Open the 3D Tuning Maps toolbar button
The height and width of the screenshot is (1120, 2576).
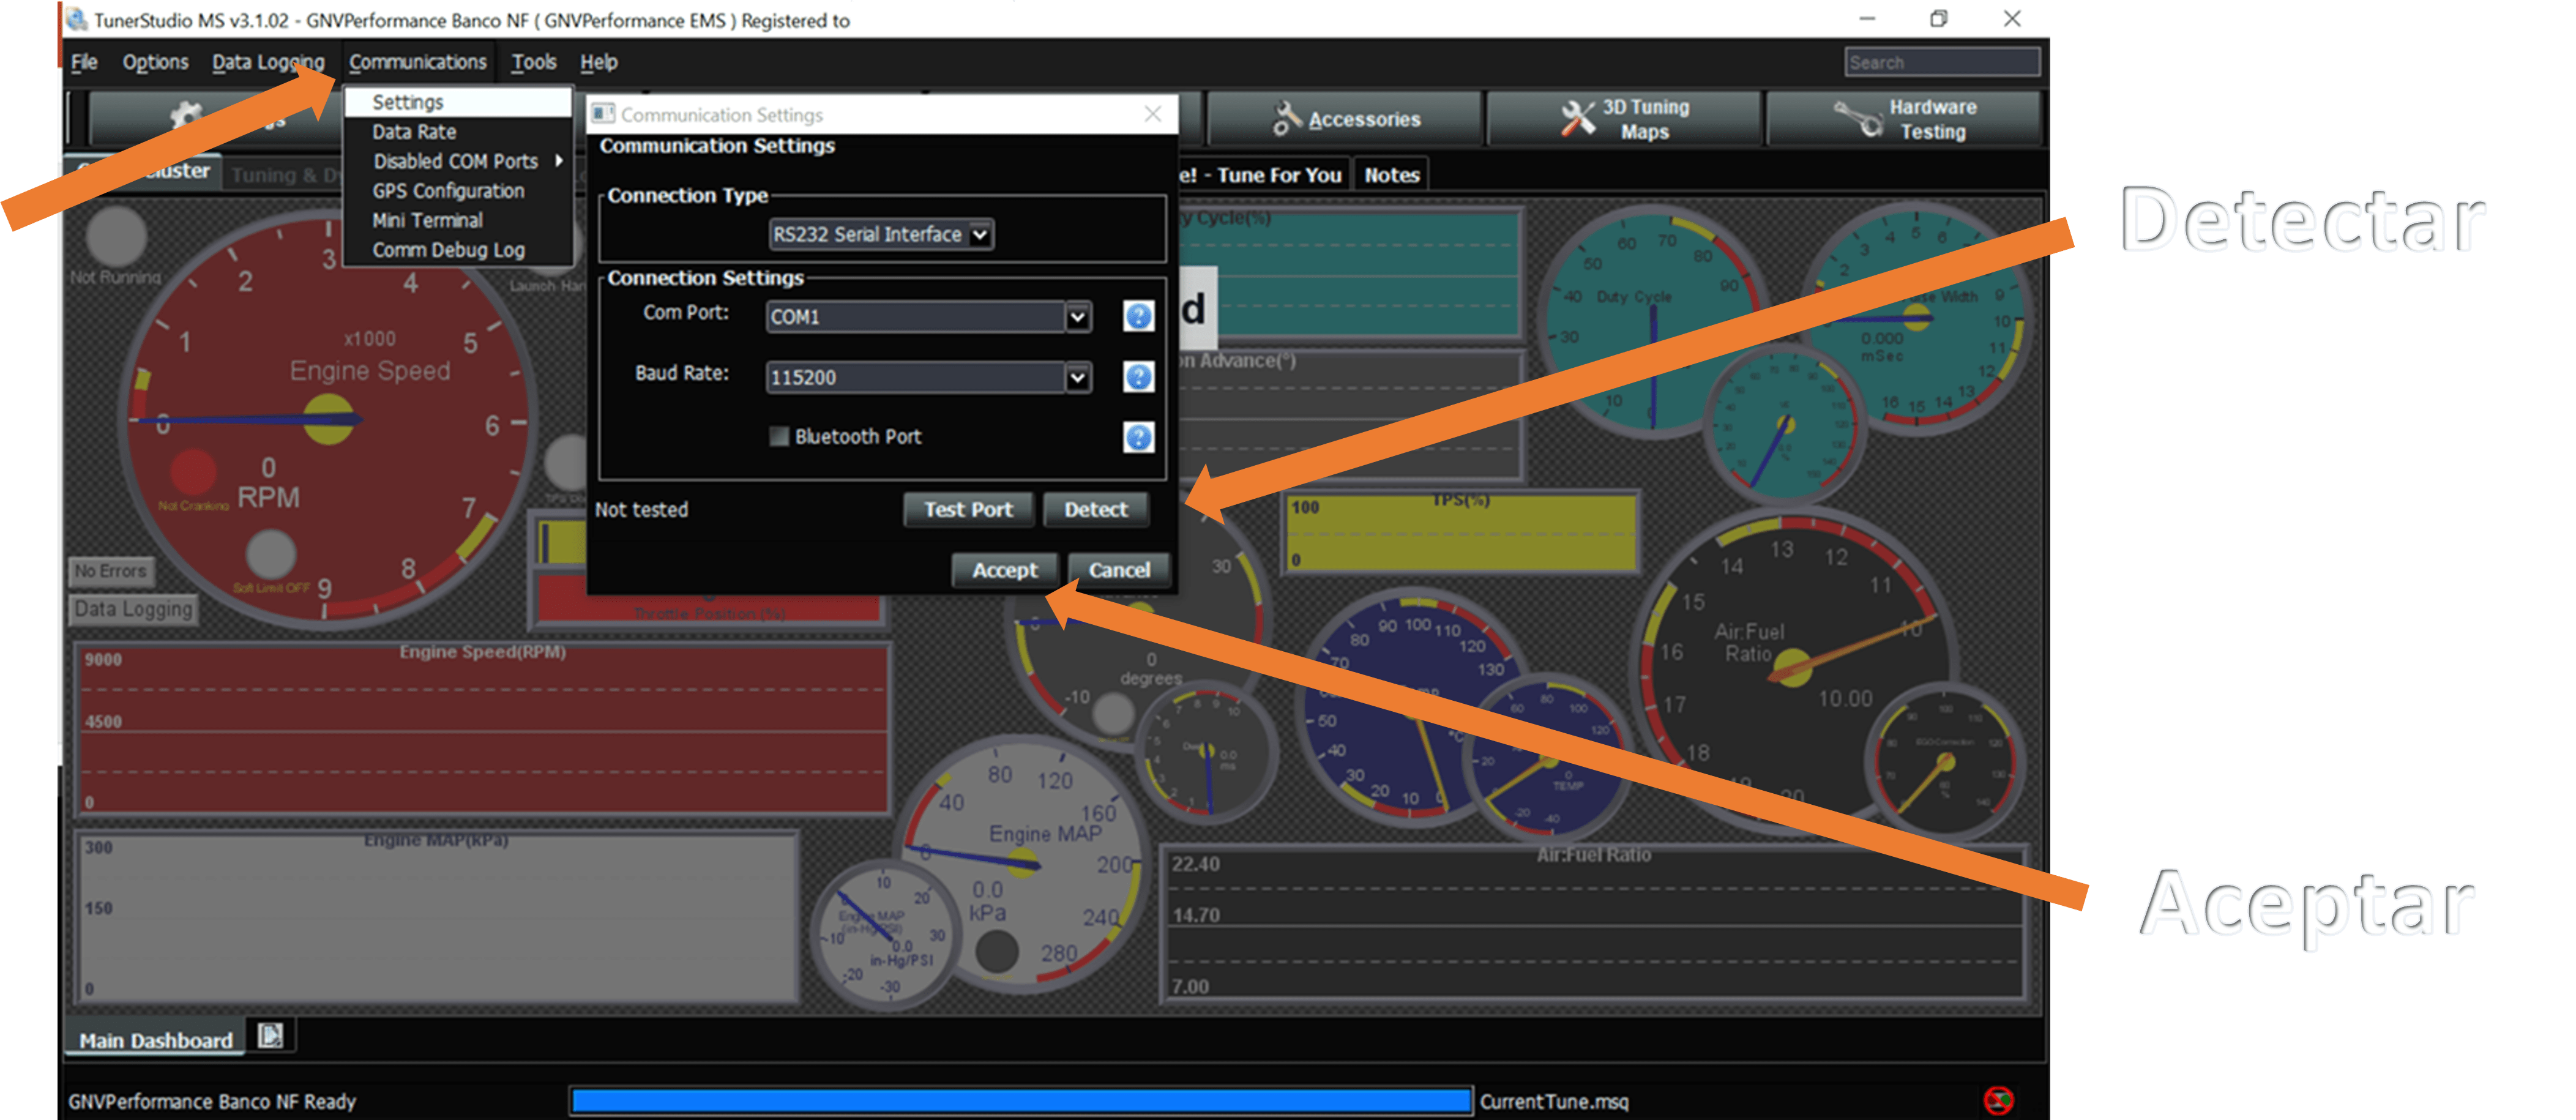click(1624, 119)
